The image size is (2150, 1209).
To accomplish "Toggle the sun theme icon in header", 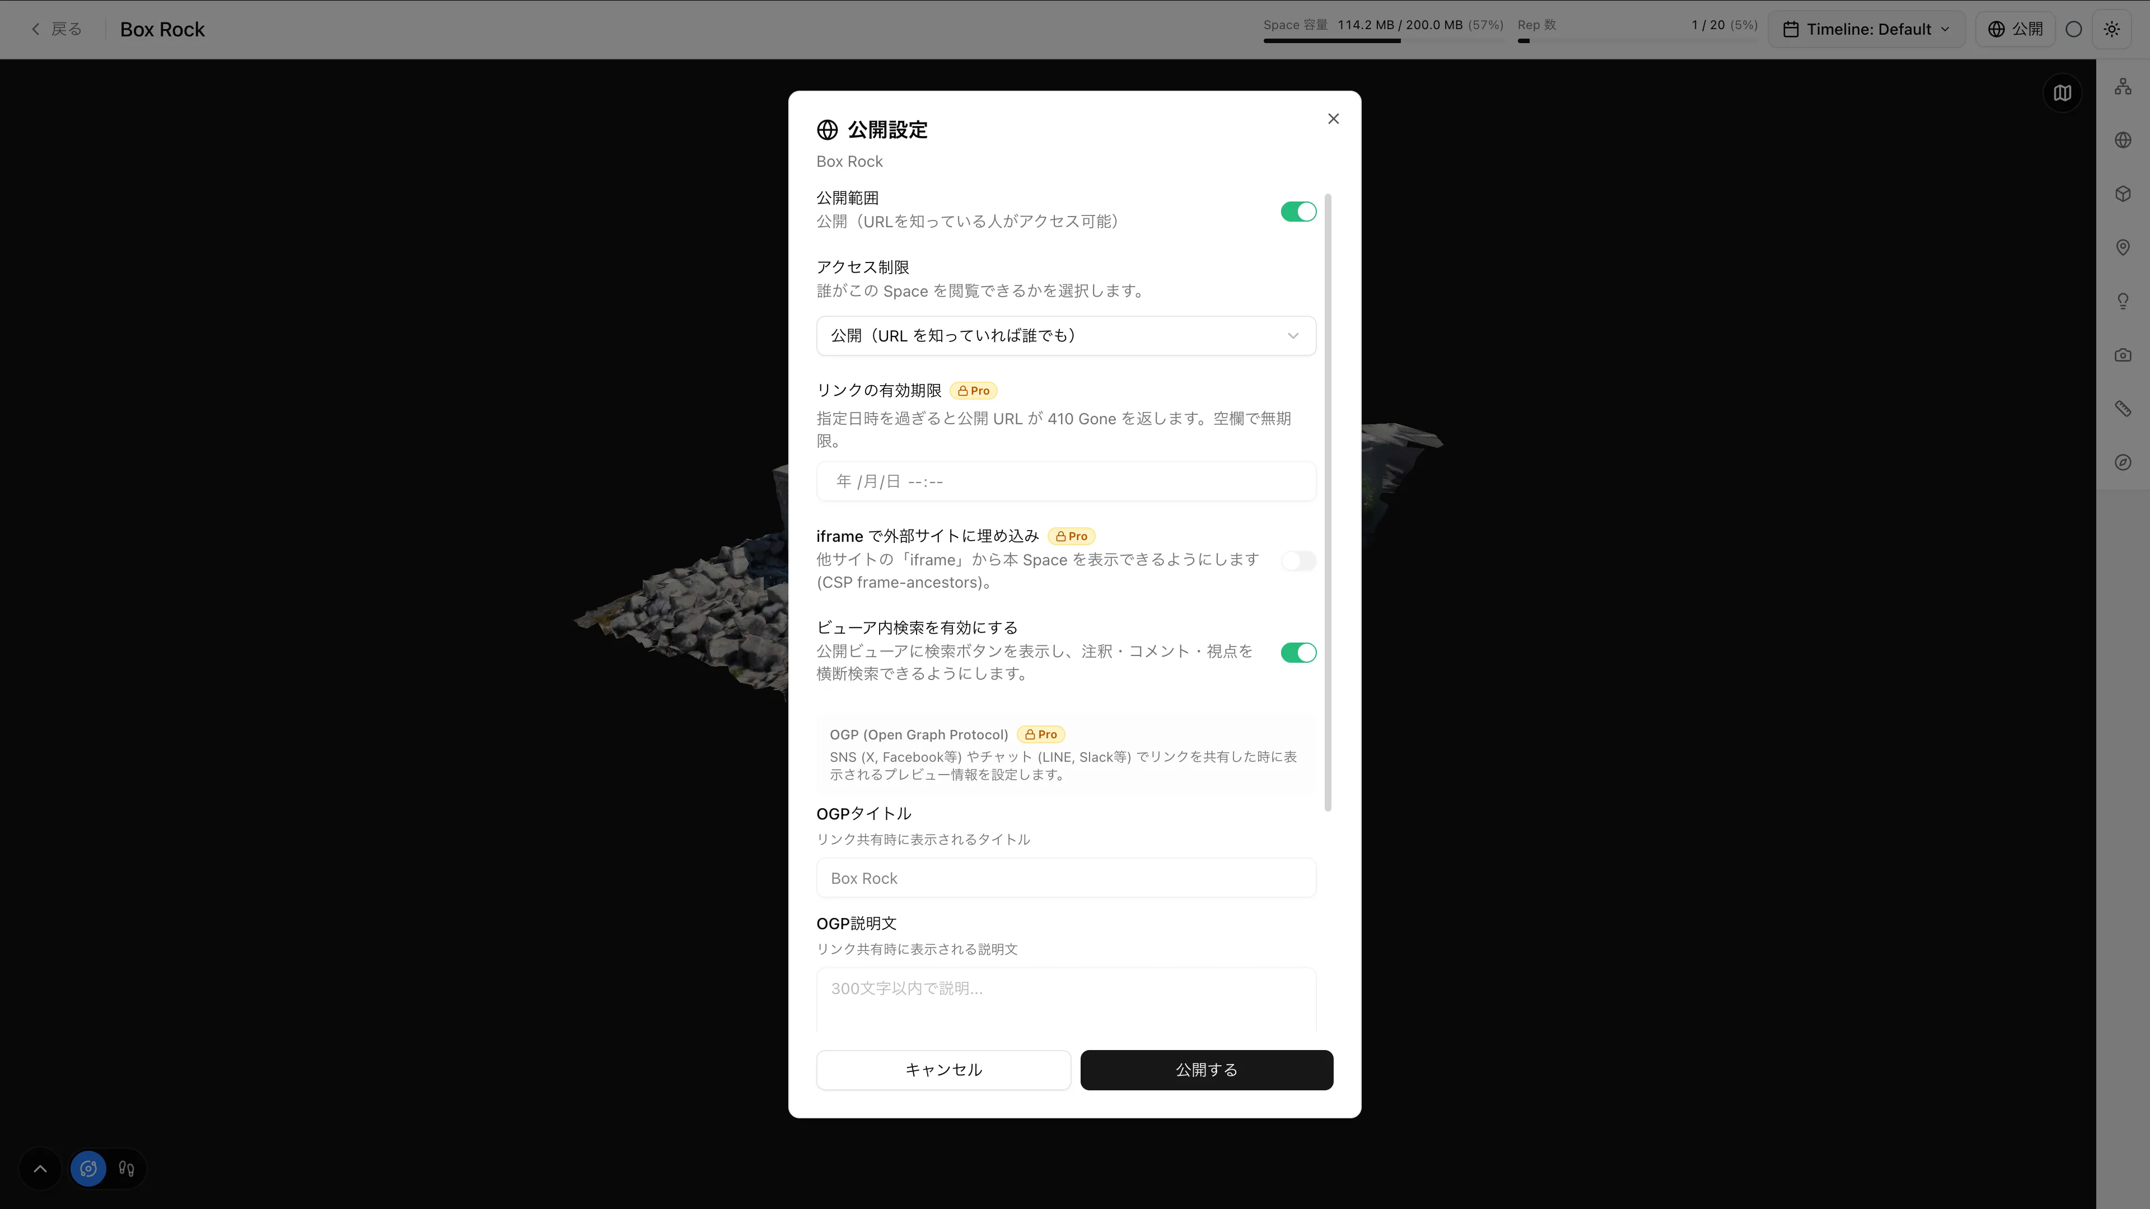I will [2111, 29].
